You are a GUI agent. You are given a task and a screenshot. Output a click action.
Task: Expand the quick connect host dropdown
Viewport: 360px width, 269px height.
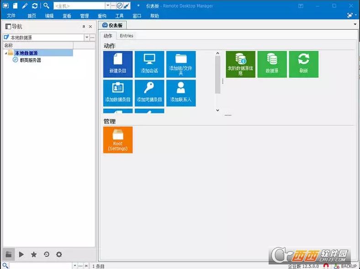click(108, 5)
